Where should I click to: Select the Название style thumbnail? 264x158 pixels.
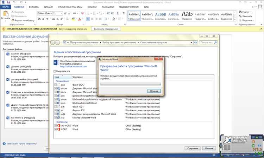click(x=187, y=15)
